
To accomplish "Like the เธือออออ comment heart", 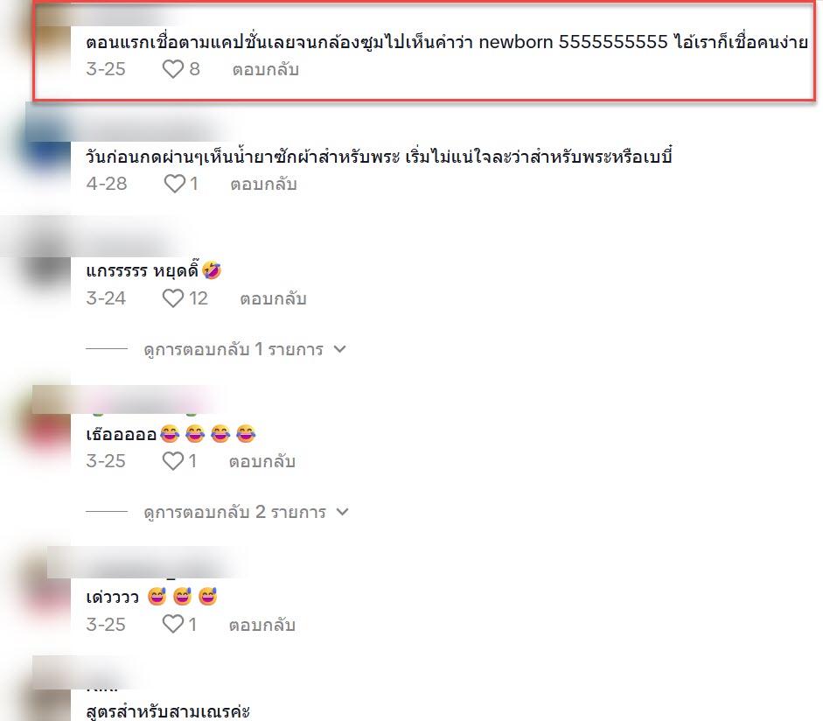I will [x=172, y=461].
